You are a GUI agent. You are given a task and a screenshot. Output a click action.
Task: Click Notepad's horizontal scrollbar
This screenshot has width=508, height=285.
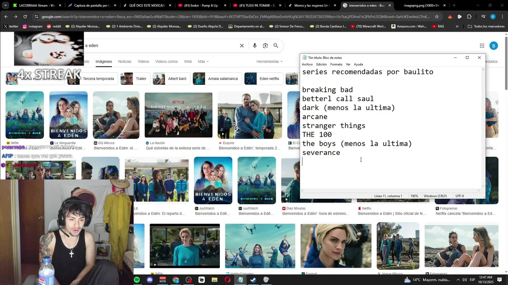coord(391,190)
